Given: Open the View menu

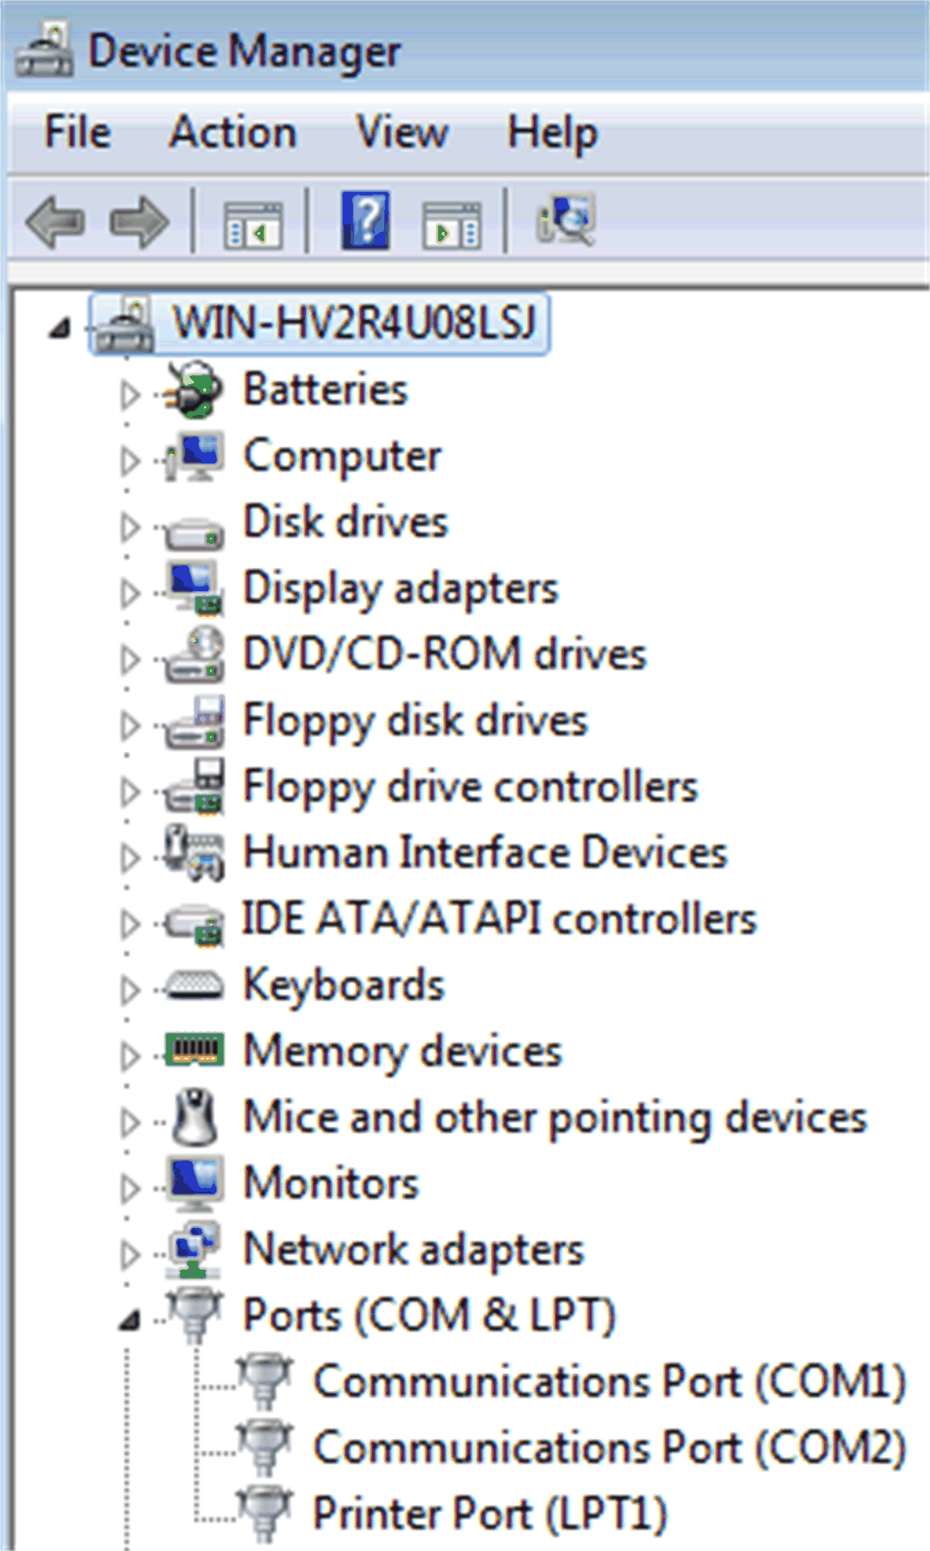Looking at the screenshot, I should point(402,132).
